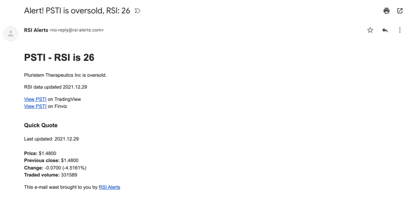Follow the RSI Alerts link in the footer

click(109, 187)
